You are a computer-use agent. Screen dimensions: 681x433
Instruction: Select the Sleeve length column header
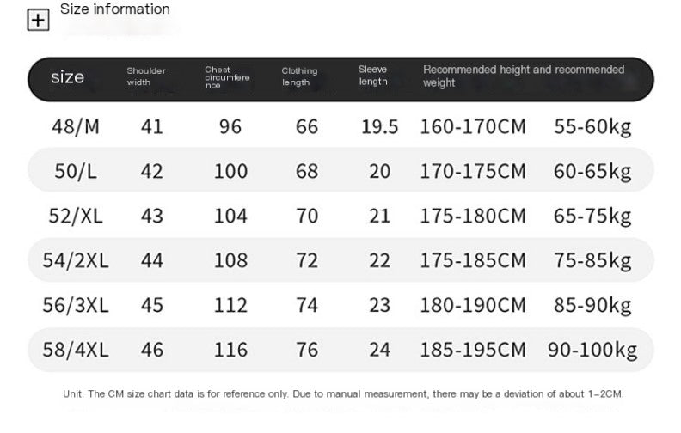point(373,76)
